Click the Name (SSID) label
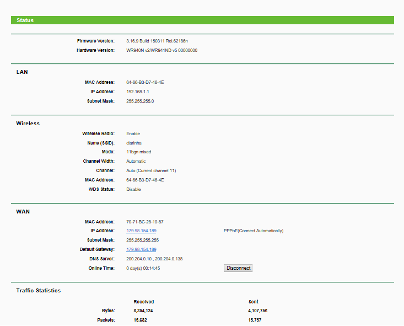 point(101,143)
